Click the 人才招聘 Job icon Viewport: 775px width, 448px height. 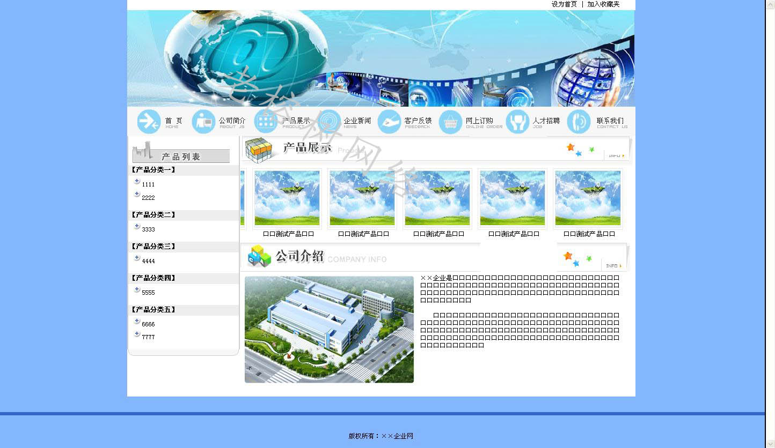[x=517, y=122]
